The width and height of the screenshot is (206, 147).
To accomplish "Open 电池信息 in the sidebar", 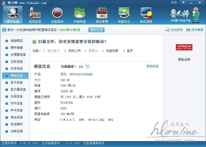I will 16,117.
